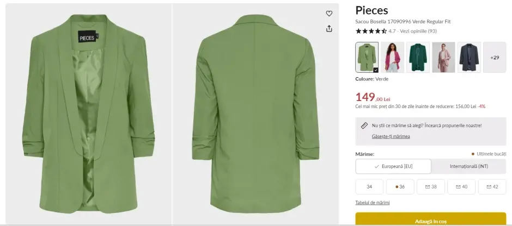Open the Găsește-ți mărimea link
Screen dimensions: 512x226
coord(391,136)
